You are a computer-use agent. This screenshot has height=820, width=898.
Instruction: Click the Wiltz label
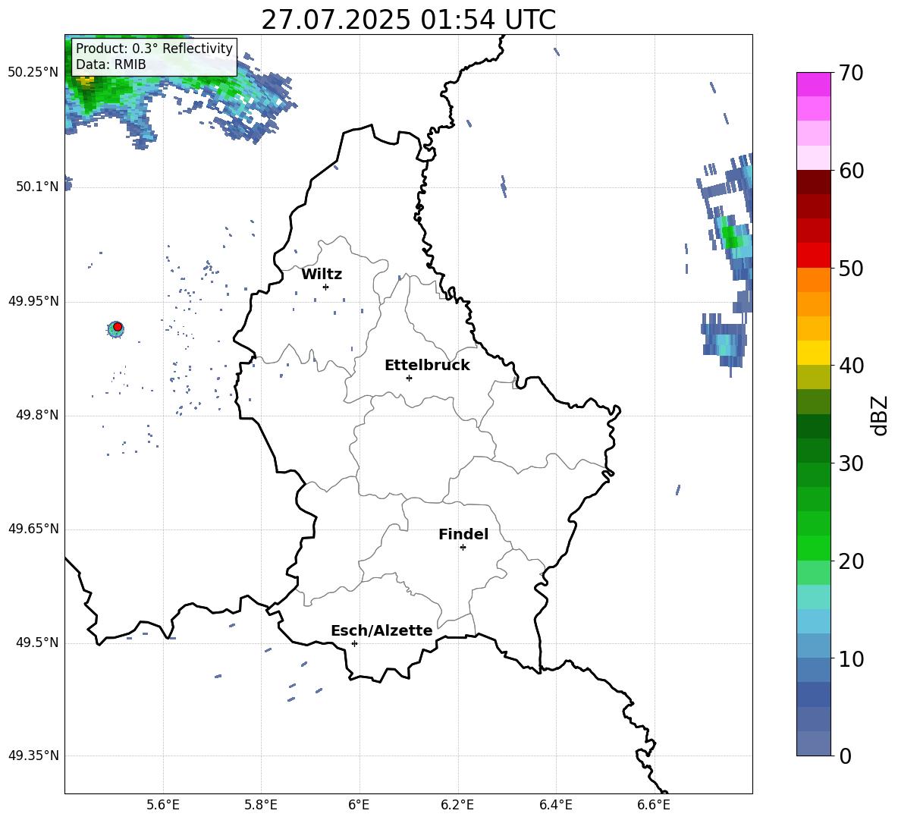coord(322,275)
